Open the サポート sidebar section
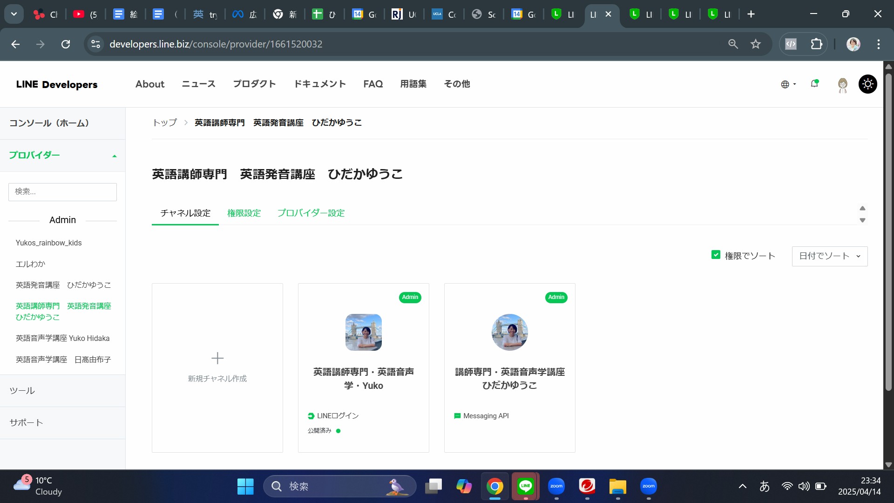The height and width of the screenshot is (503, 894). point(62,423)
